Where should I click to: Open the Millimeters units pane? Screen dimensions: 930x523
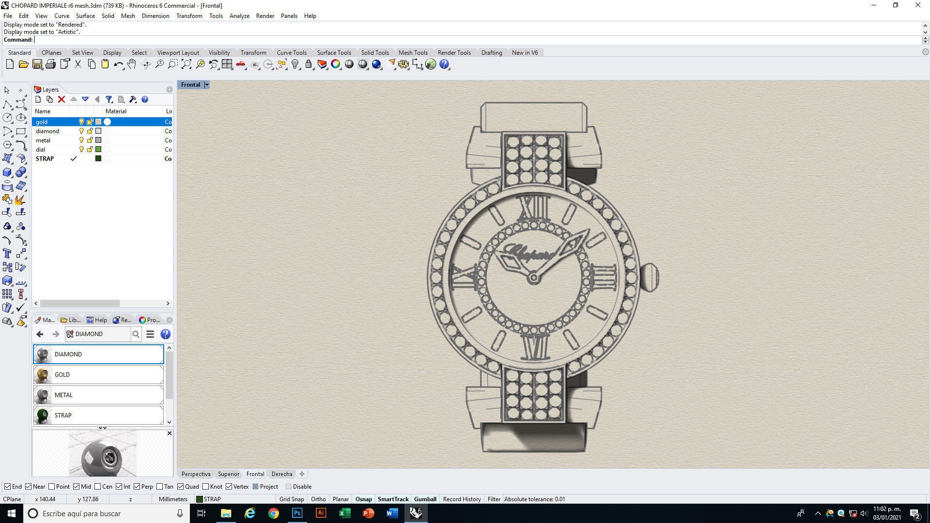[x=173, y=499]
